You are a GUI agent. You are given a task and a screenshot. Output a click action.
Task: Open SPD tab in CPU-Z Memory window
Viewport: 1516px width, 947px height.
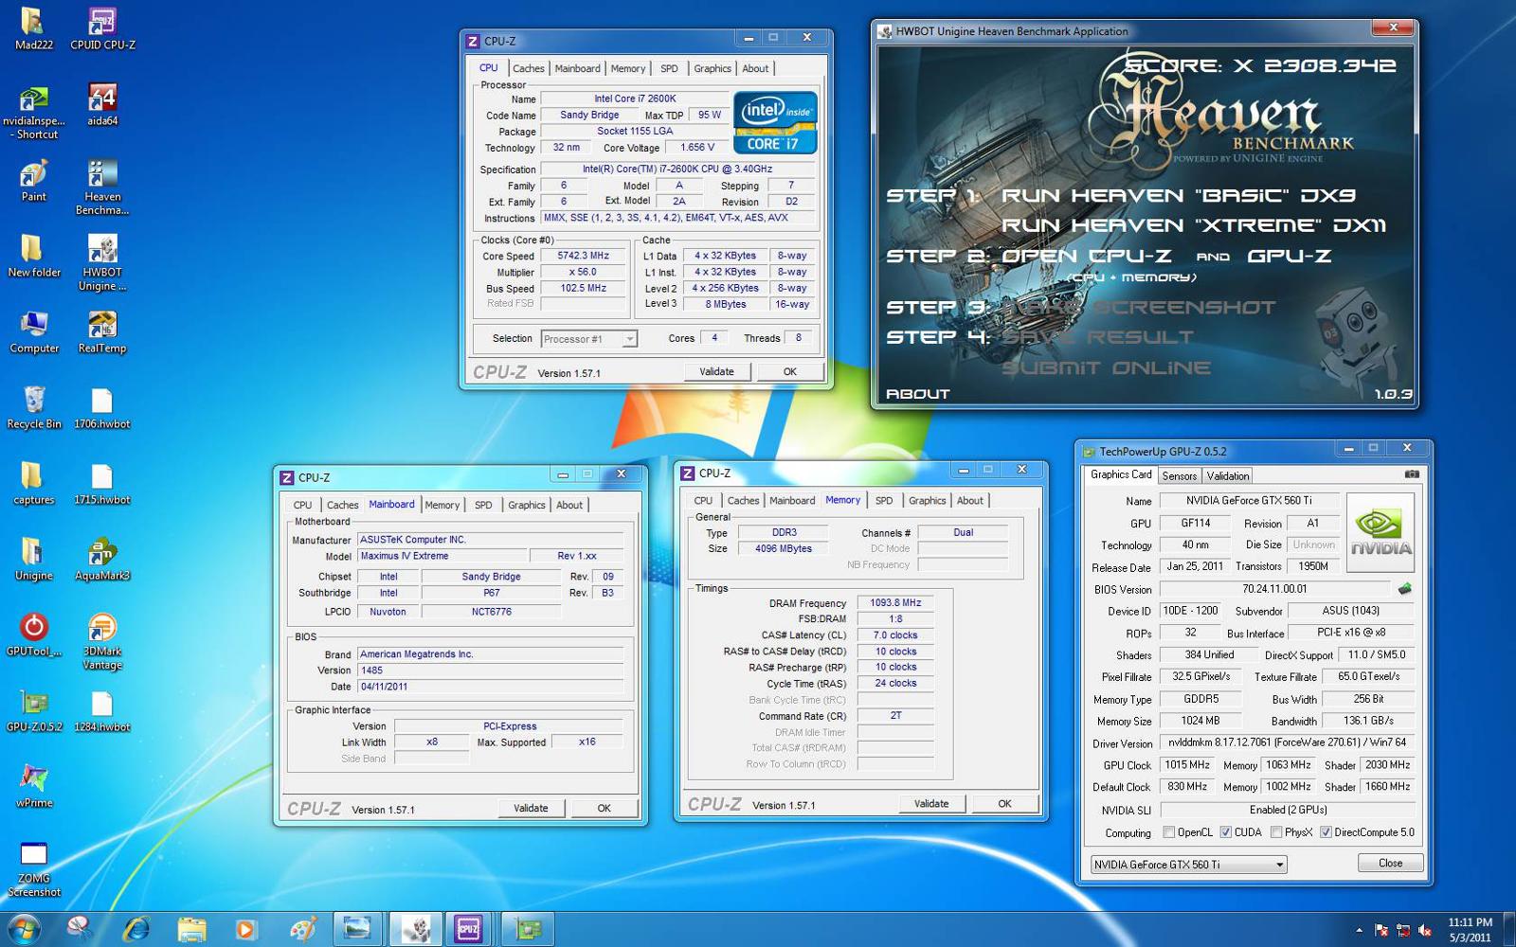click(884, 500)
